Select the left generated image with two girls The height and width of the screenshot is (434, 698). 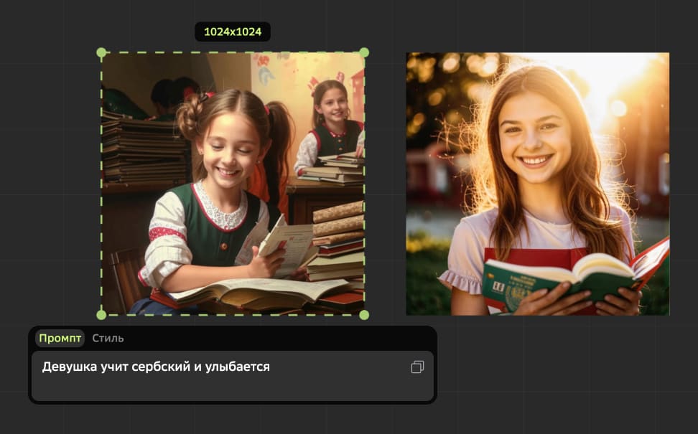[233, 184]
